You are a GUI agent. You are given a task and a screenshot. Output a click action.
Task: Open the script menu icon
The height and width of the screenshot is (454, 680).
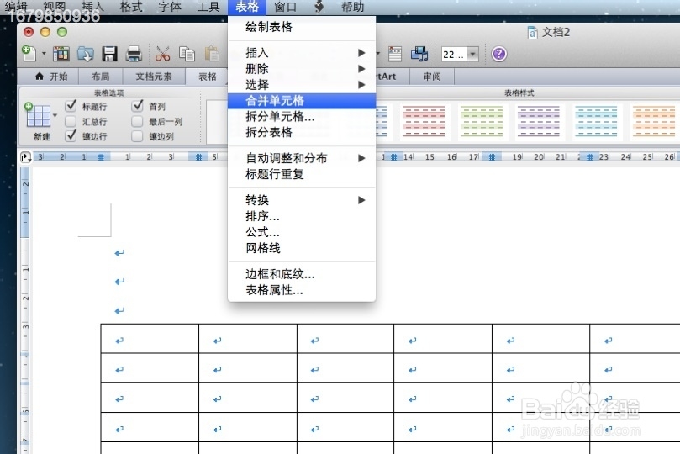[x=319, y=7]
